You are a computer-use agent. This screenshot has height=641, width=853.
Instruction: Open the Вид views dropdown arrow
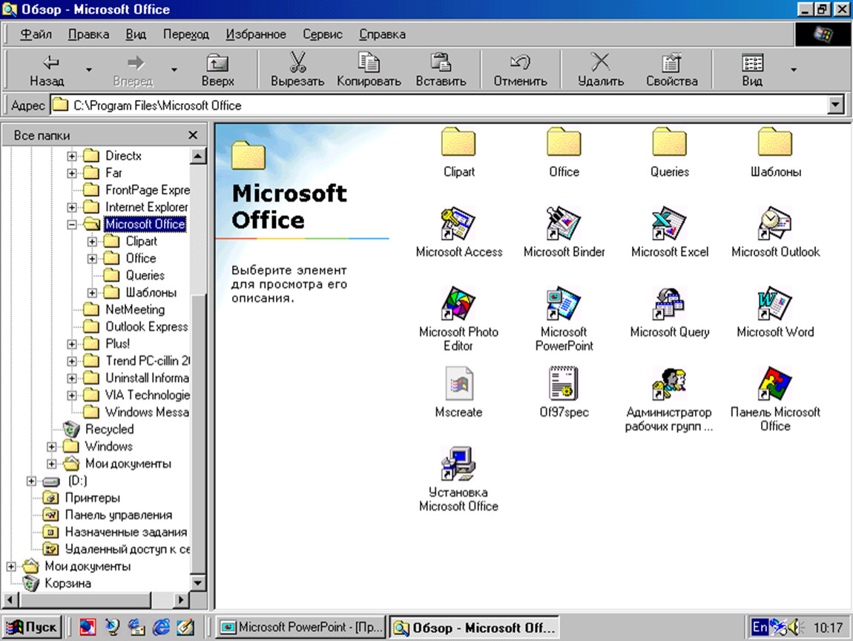tap(794, 70)
